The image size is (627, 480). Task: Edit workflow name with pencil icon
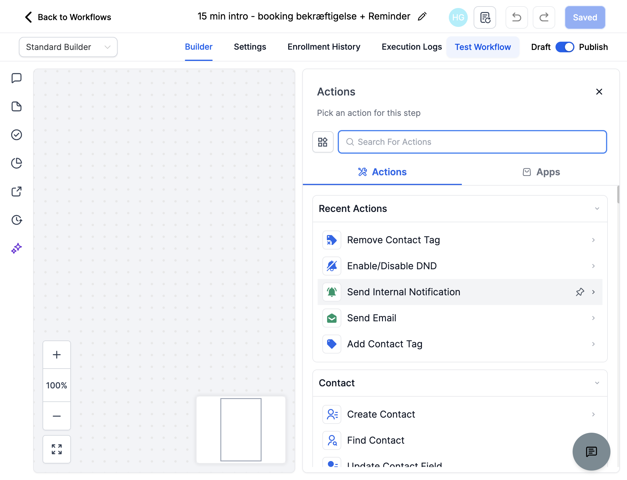pyautogui.click(x=422, y=17)
